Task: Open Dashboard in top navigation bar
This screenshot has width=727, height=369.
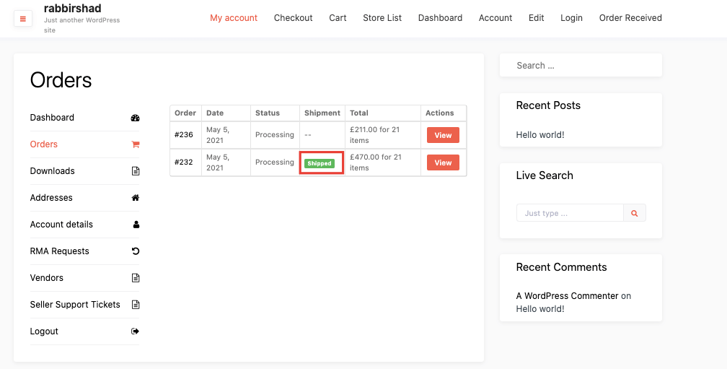Action: [440, 18]
